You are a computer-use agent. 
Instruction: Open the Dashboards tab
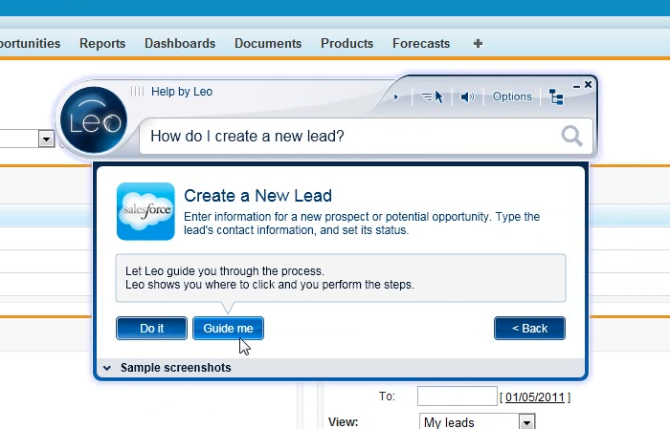point(180,43)
